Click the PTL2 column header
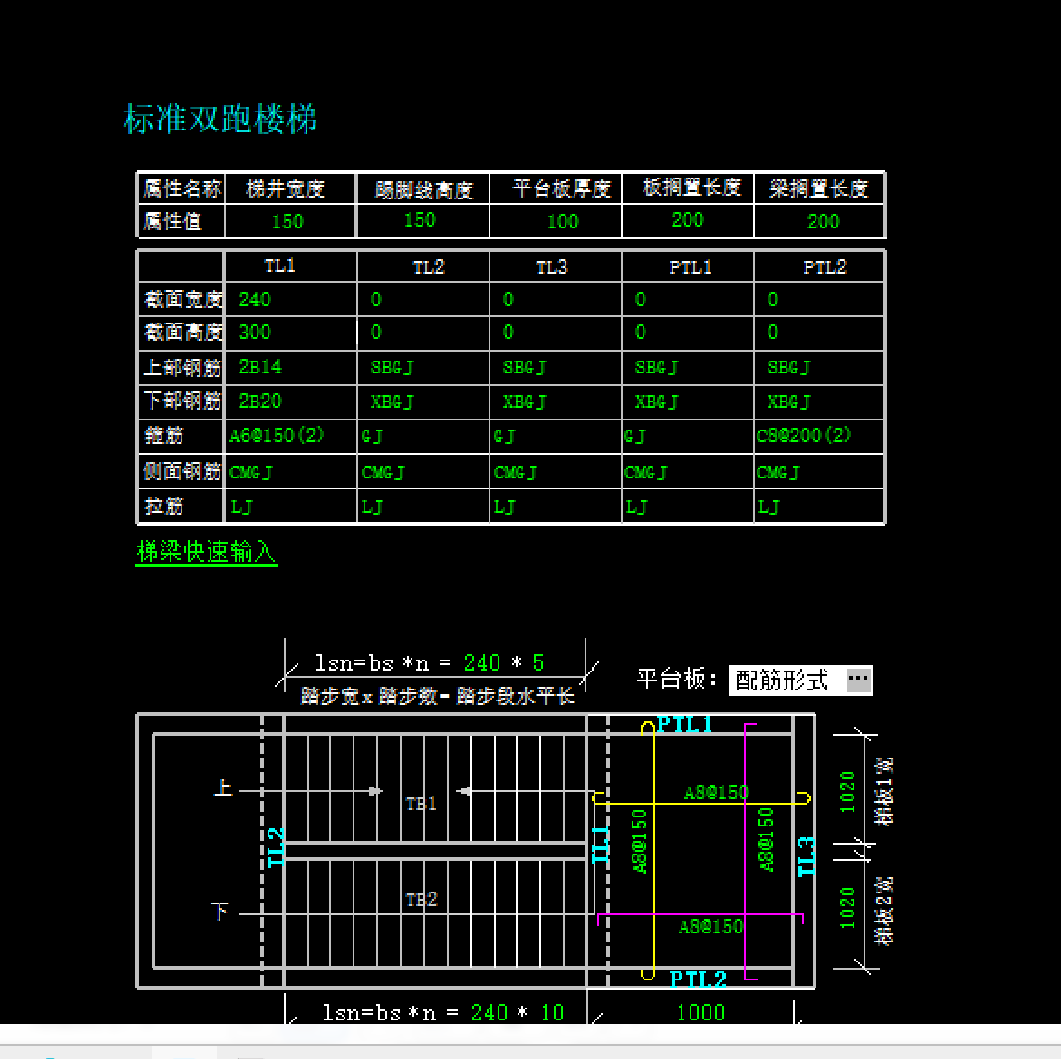The width and height of the screenshot is (1061, 1059). pos(825,267)
